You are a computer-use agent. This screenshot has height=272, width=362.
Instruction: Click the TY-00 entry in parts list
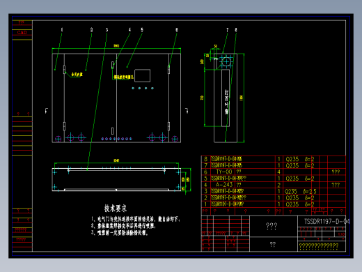224,172
